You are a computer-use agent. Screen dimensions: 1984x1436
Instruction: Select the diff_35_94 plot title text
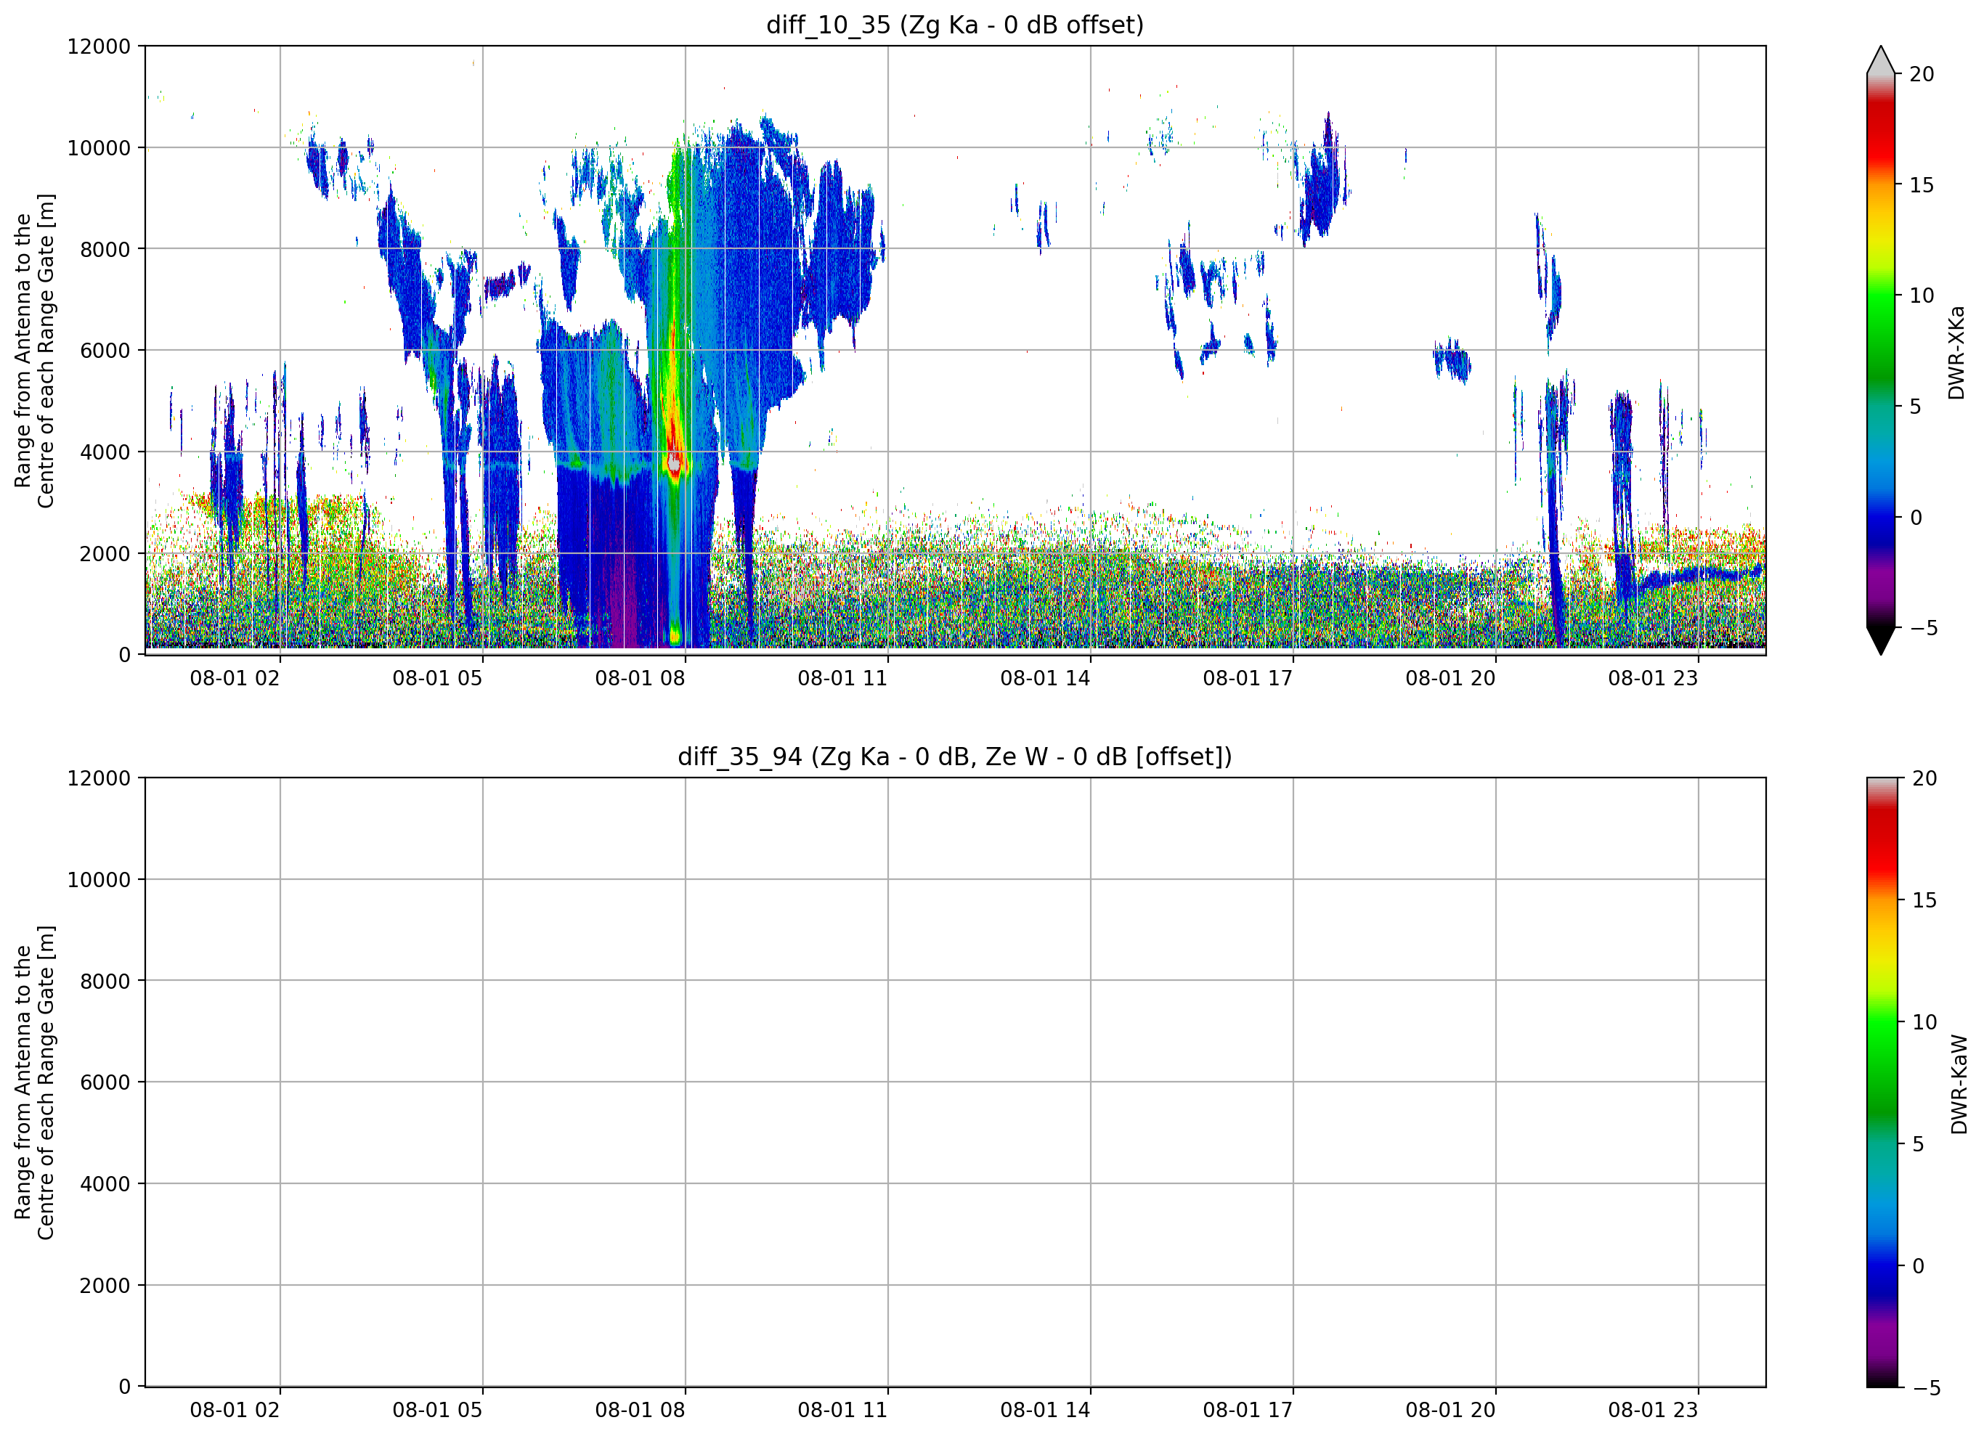tap(954, 756)
